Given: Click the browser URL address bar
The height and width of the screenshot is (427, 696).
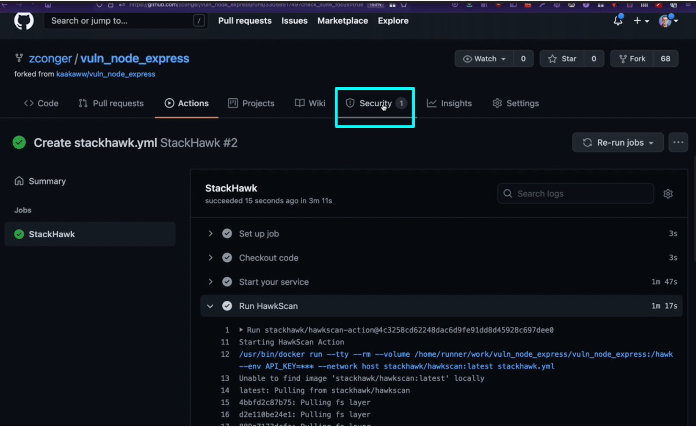Looking at the screenshot, I should coord(246,5).
